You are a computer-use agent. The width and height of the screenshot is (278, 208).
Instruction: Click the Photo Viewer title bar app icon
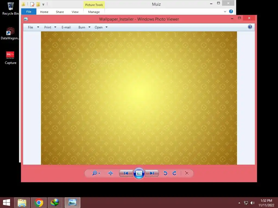tap(26, 19)
